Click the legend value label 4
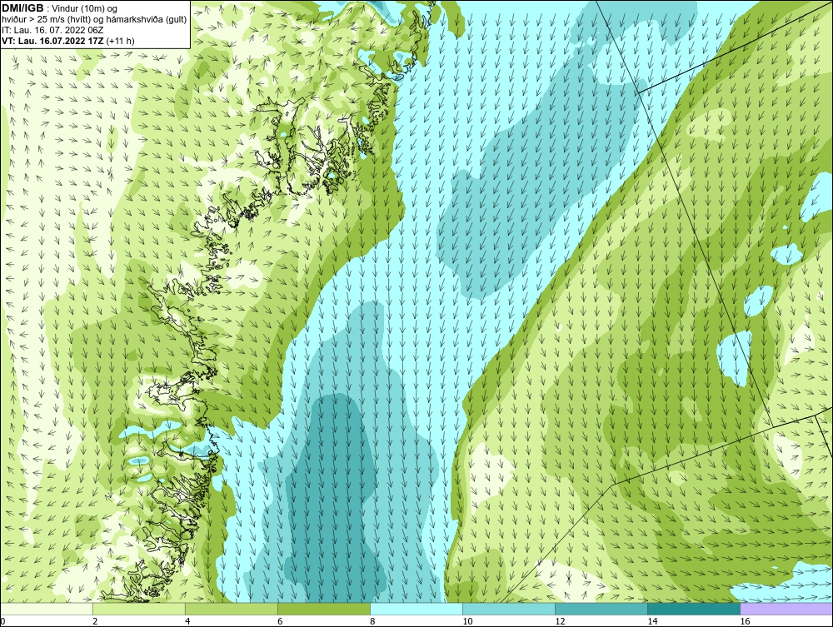This screenshot has width=833, height=627. (x=187, y=622)
